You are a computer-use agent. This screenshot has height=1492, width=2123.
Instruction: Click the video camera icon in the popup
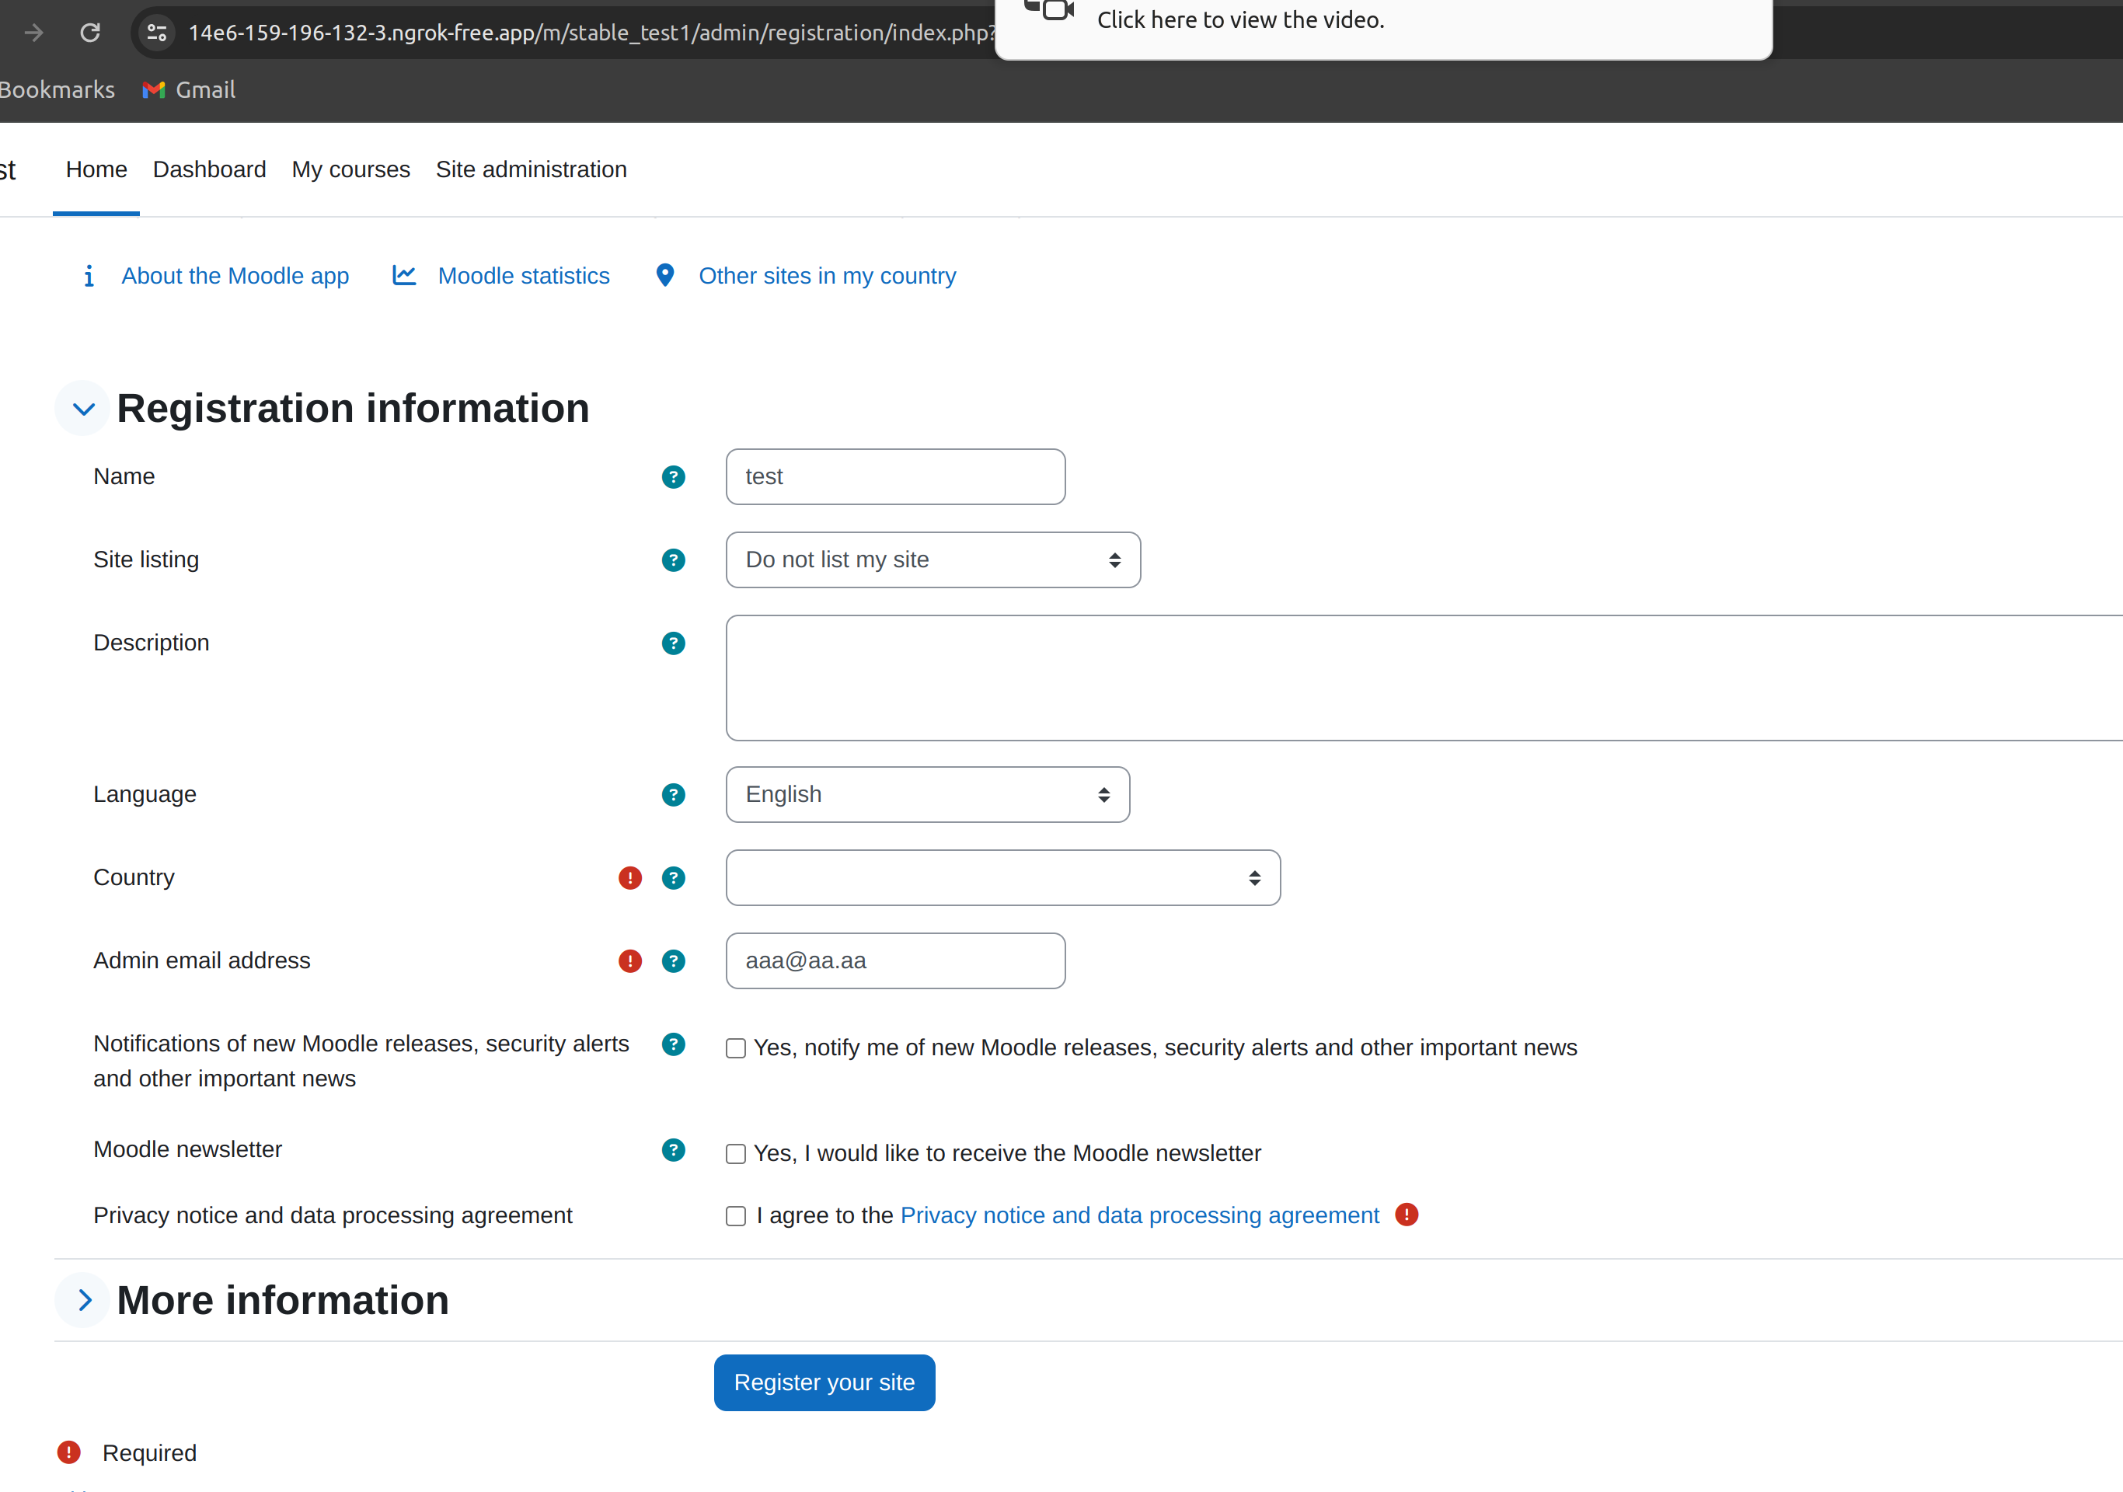[1050, 9]
